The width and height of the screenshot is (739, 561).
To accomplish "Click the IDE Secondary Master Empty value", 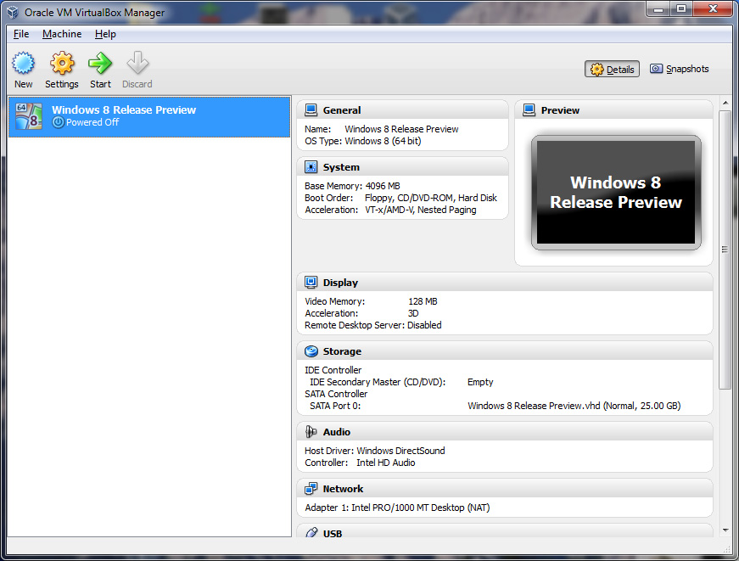I will point(480,382).
